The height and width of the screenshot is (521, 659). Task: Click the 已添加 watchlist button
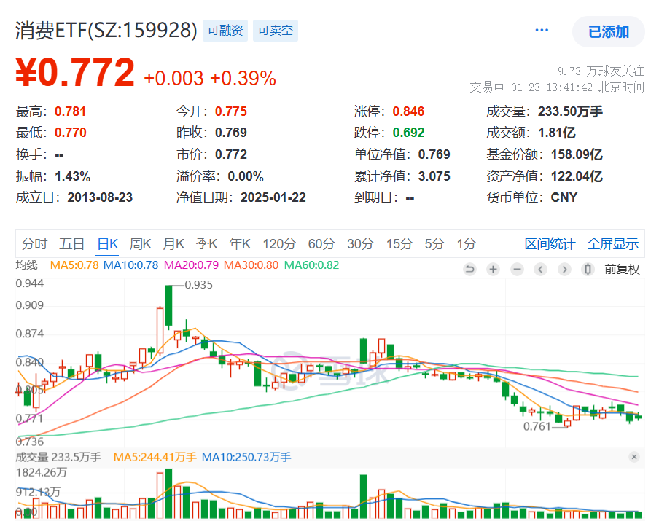(608, 31)
